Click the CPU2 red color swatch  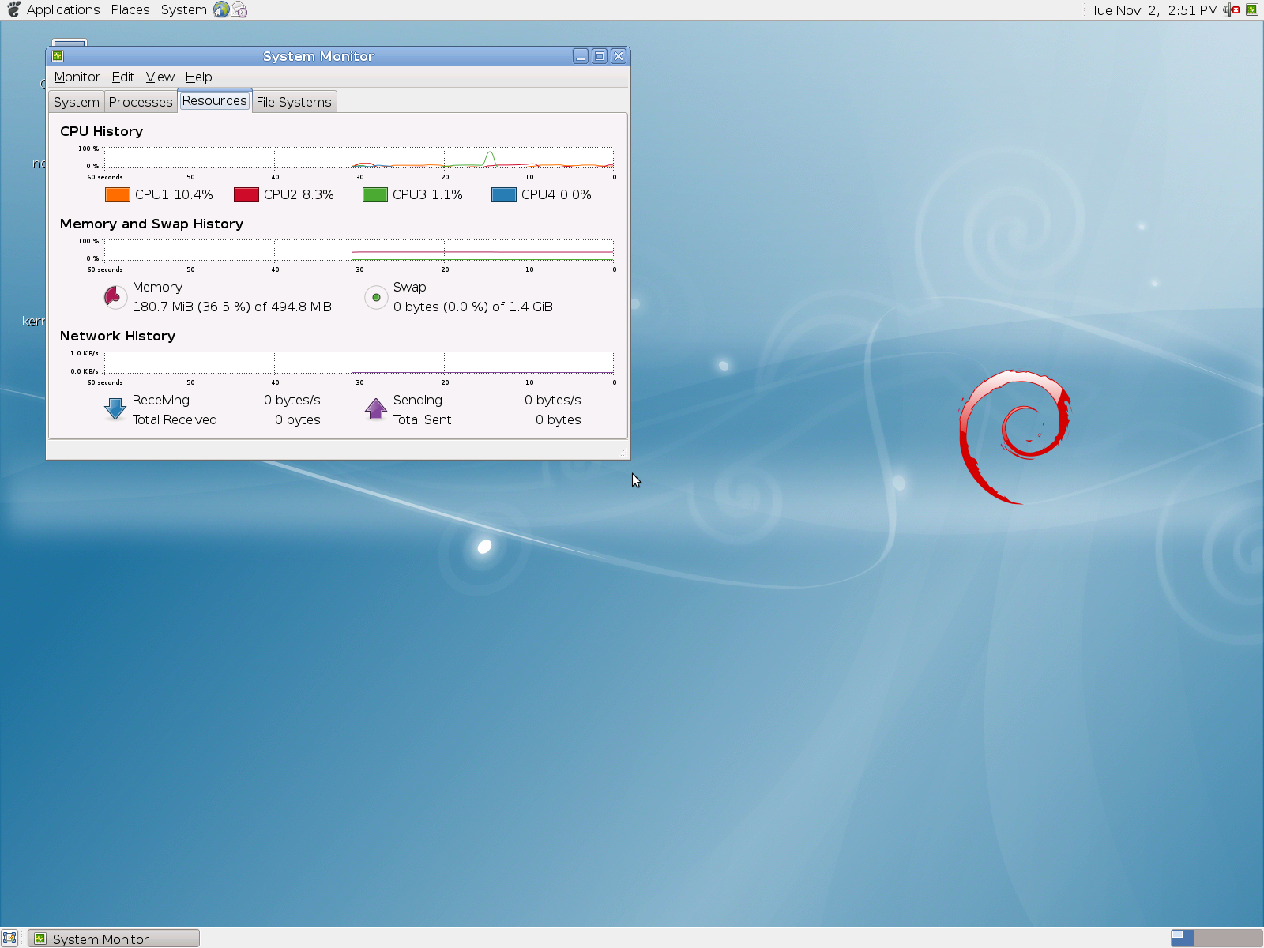[x=246, y=195]
